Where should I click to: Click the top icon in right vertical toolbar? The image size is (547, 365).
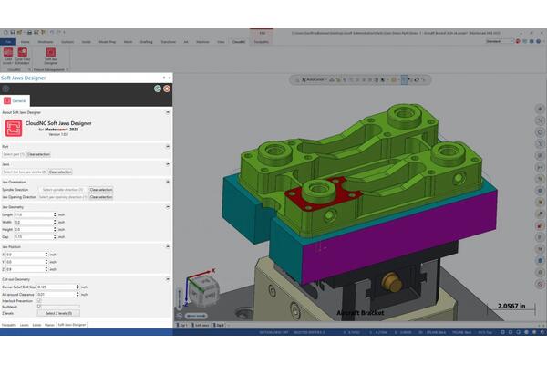pyautogui.click(x=540, y=109)
